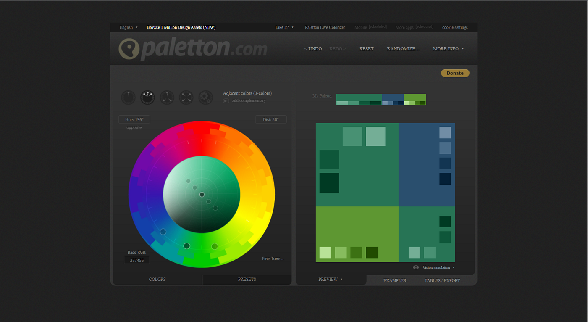Open the English language dropdown

129,27
